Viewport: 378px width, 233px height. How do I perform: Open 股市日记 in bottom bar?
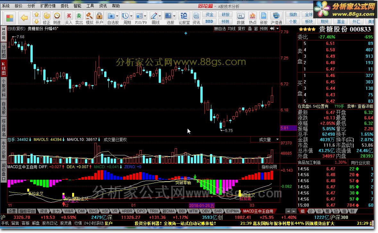click(x=50, y=223)
